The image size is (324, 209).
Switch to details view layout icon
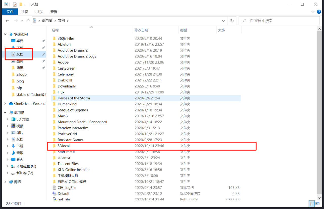tap(312, 203)
